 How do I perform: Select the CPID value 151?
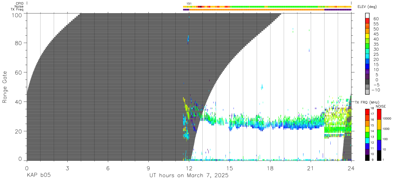[x=189, y=4]
